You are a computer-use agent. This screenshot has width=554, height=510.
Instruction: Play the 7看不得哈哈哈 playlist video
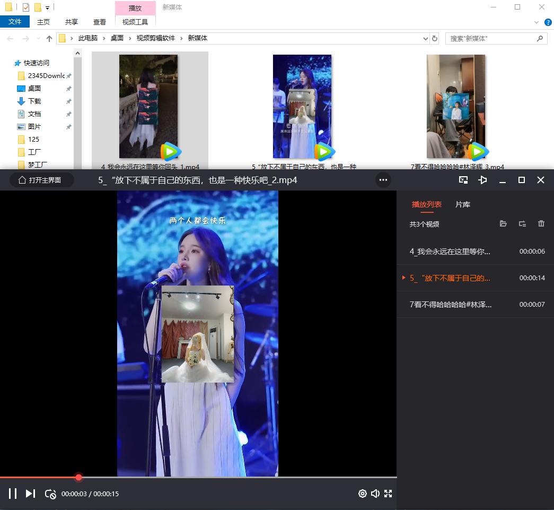[451, 305]
